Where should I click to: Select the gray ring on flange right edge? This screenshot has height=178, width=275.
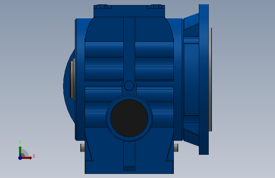[x=210, y=79]
